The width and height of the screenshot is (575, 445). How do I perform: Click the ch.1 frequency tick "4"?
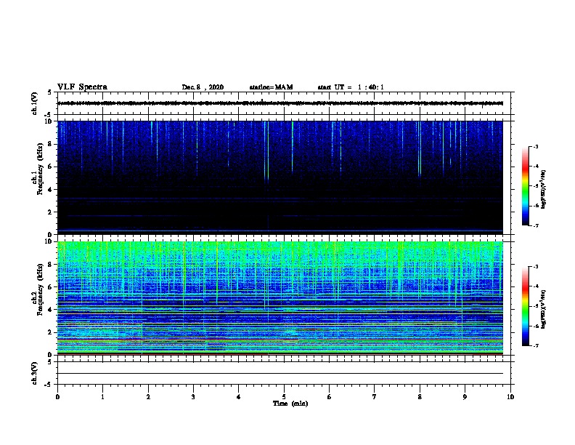50,190
